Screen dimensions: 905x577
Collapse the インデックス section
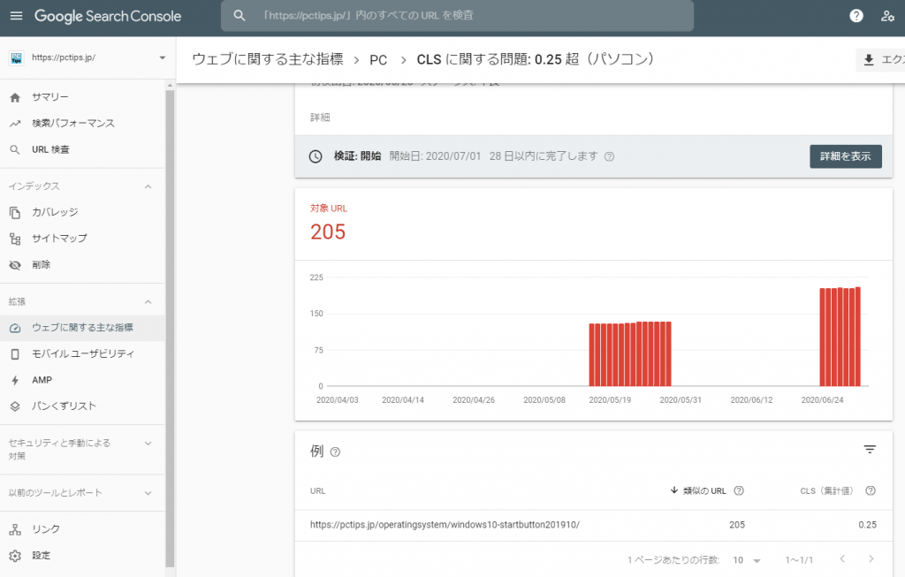[148, 186]
